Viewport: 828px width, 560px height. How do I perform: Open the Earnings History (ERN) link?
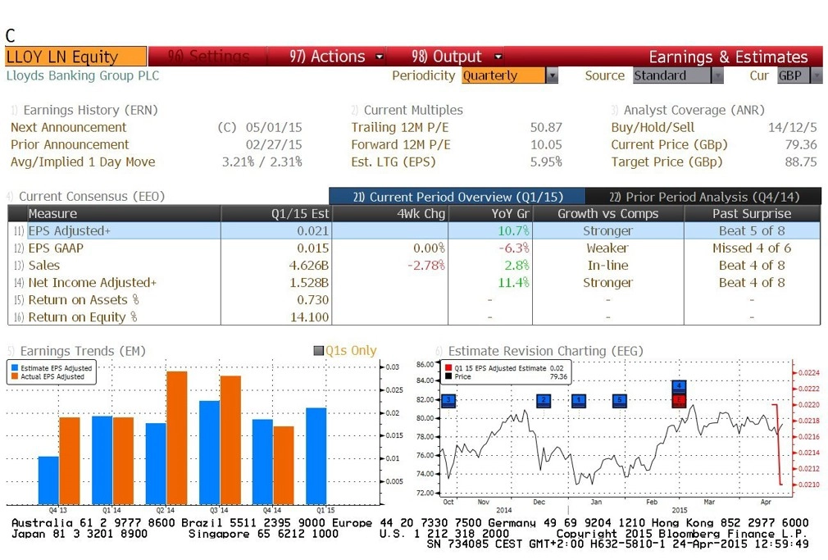tap(90, 110)
